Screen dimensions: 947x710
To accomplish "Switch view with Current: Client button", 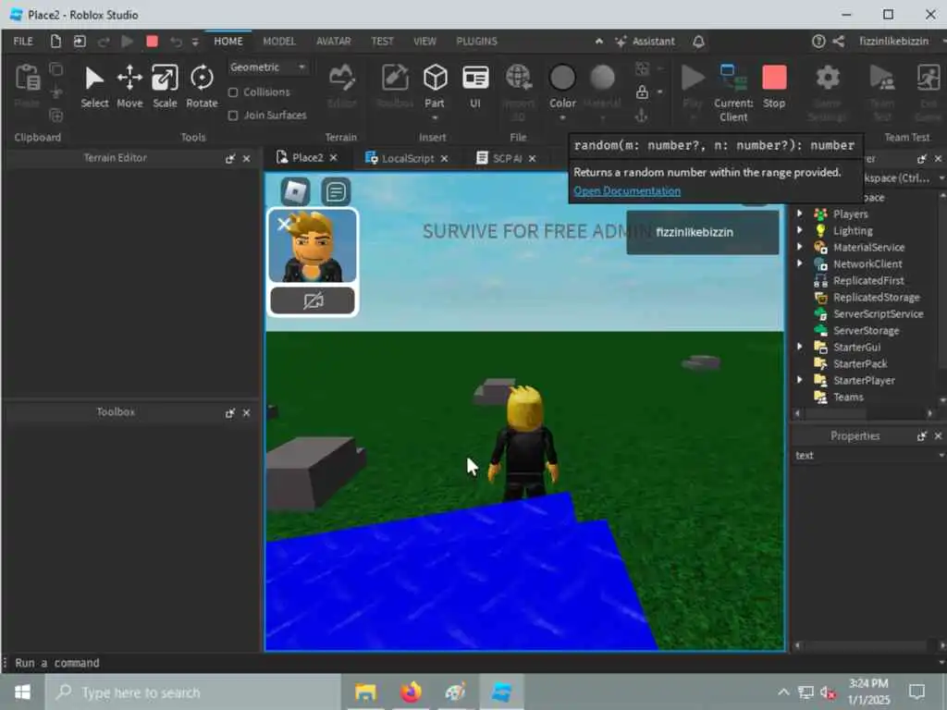I will click(733, 92).
